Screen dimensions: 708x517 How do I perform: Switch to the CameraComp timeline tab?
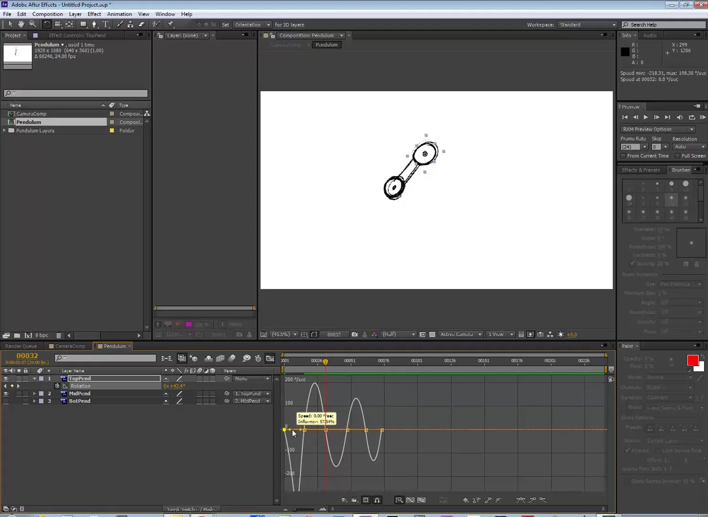pyautogui.click(x=70, y=346)
